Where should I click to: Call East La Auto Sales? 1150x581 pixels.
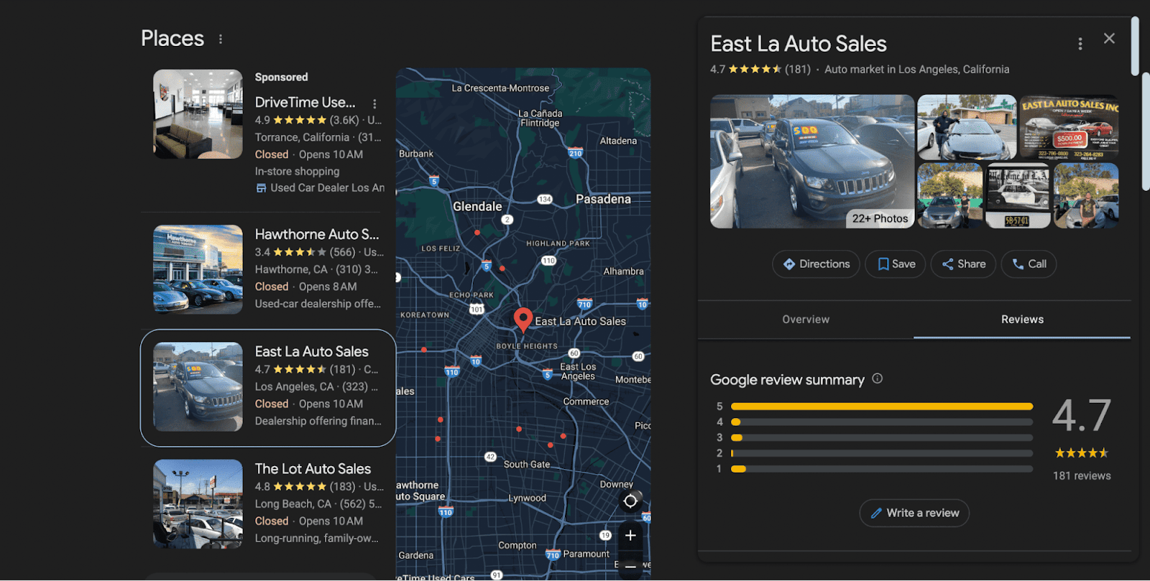pos(1029,264)
